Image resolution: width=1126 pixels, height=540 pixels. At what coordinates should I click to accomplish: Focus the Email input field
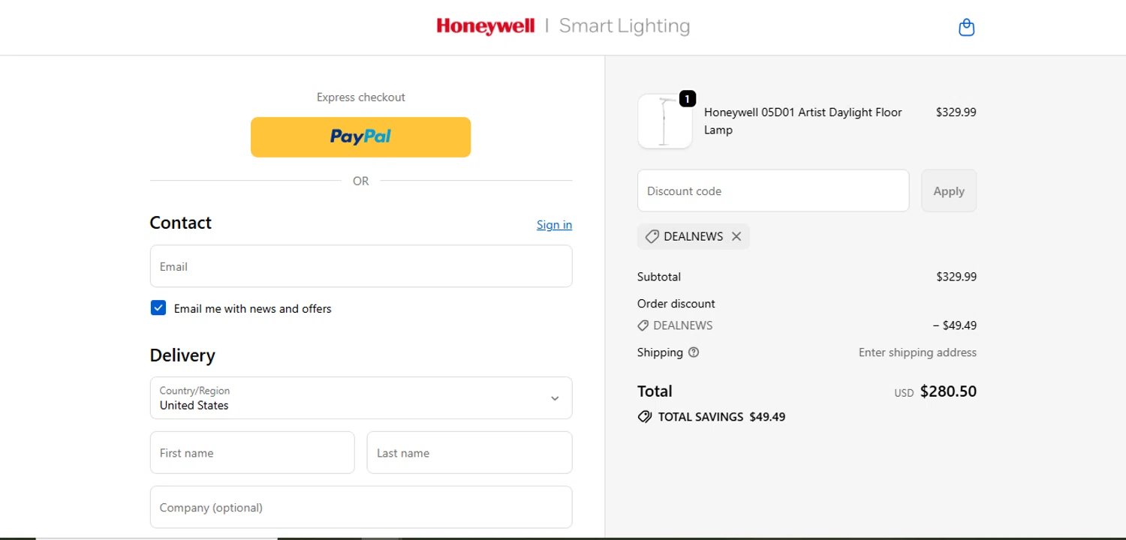click(x=361, y=266)
